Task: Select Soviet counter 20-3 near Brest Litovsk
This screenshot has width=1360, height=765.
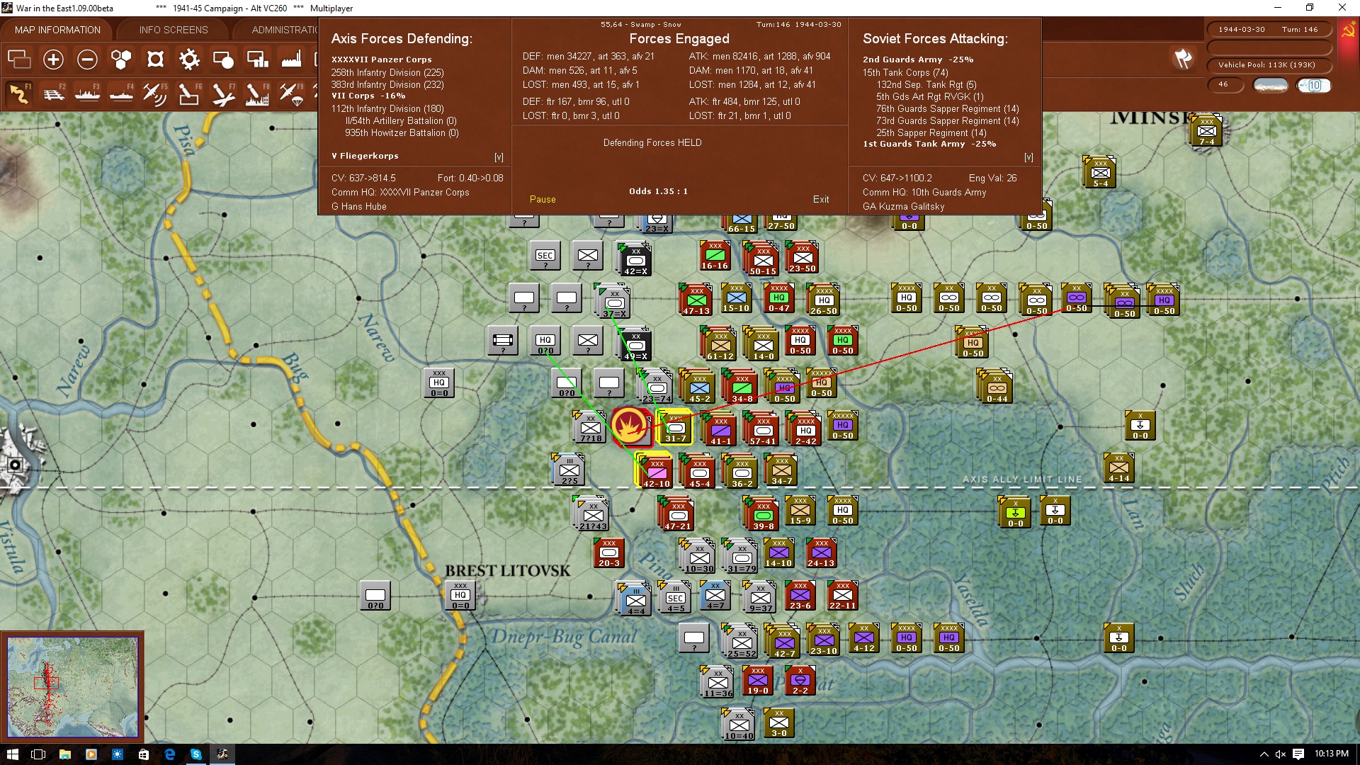Action: [609, 553]
